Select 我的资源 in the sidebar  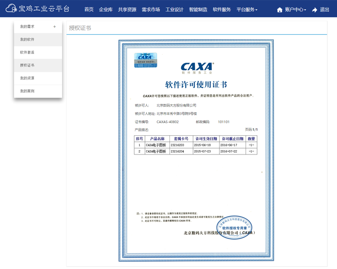tap(38, 78)
